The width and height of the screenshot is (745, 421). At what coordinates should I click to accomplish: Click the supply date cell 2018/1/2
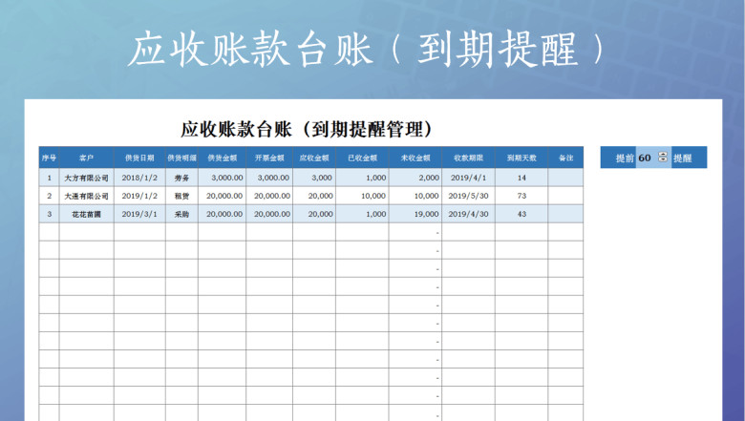tap(139, 178)
